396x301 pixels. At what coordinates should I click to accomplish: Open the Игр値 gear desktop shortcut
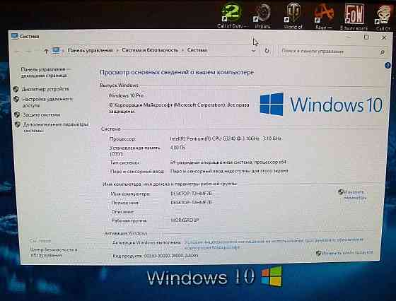tap(262, 16)
